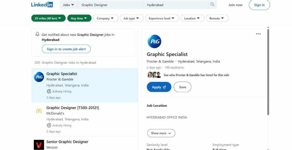Click the Hyderabad location search field
292x150 pixels.
pos(175,5)
